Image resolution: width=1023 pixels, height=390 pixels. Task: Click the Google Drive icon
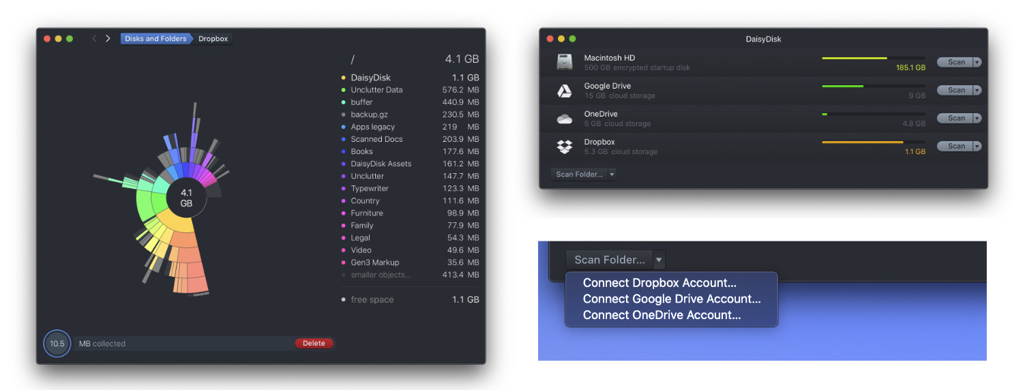(x=564, y=91)
